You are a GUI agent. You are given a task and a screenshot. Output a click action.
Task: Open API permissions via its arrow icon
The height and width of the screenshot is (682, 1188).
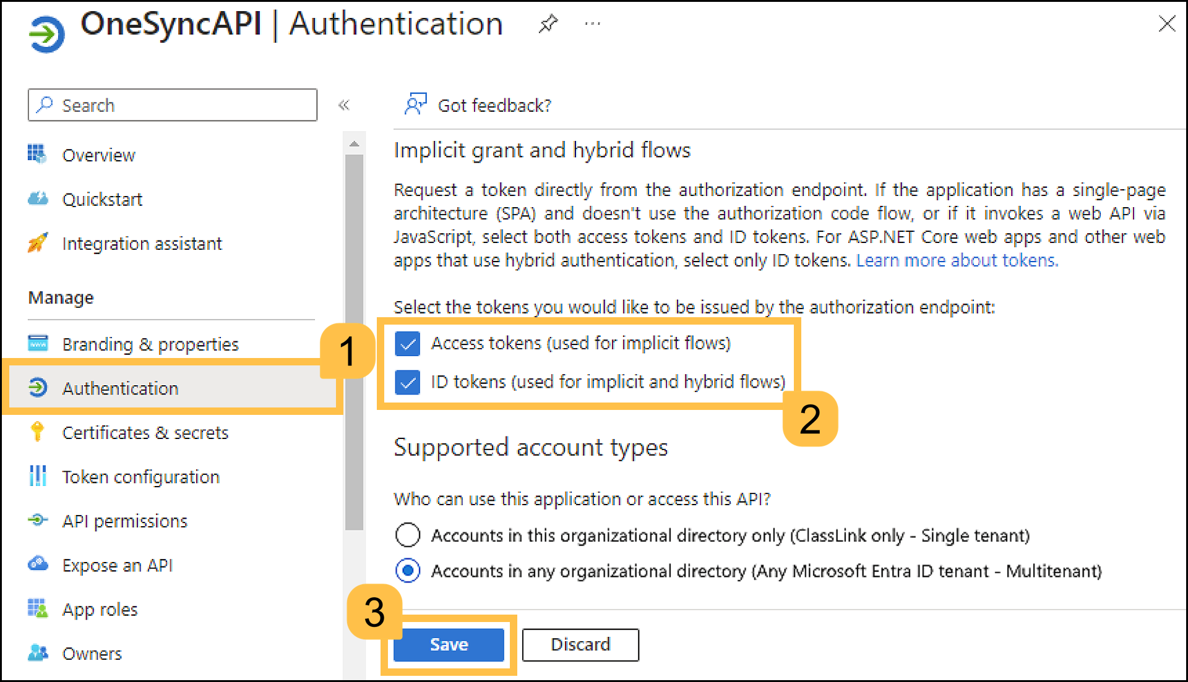37,520
